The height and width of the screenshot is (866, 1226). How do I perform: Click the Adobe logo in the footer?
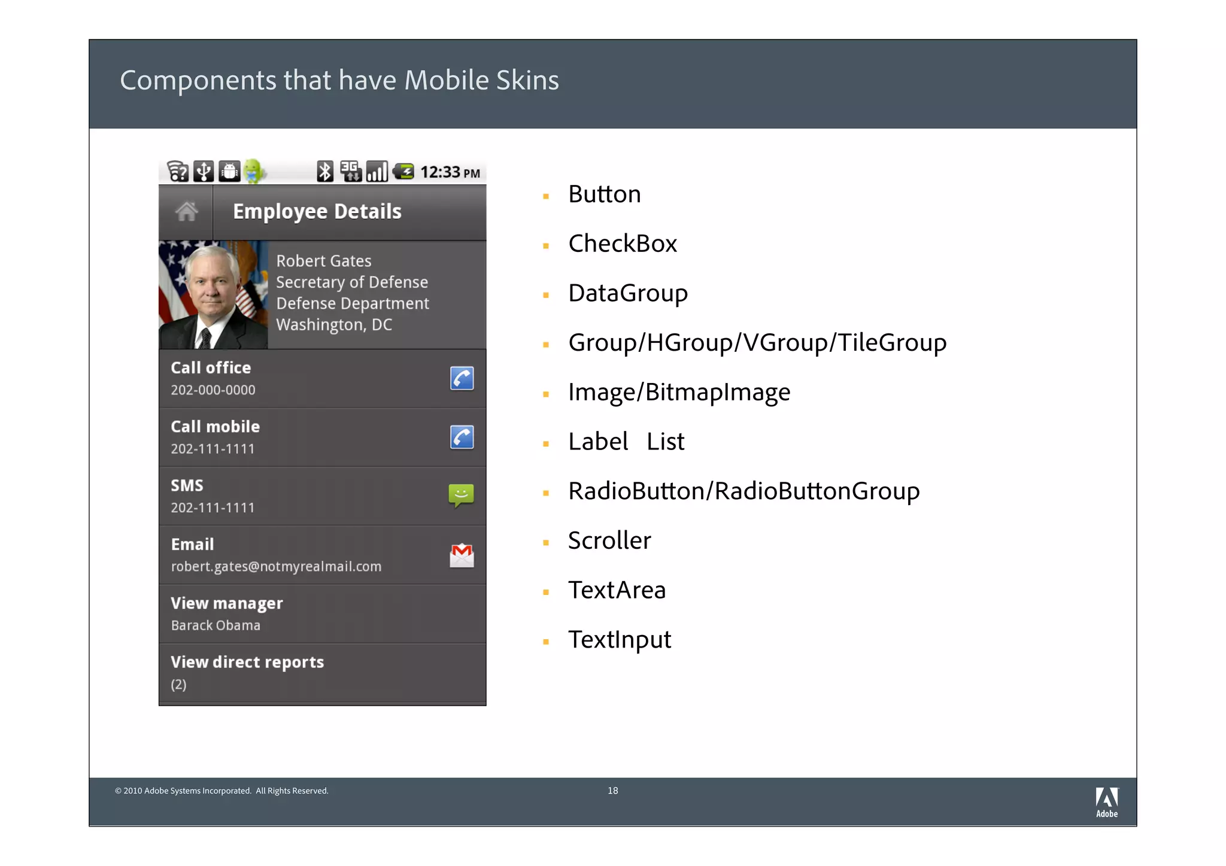[1106, 802]
